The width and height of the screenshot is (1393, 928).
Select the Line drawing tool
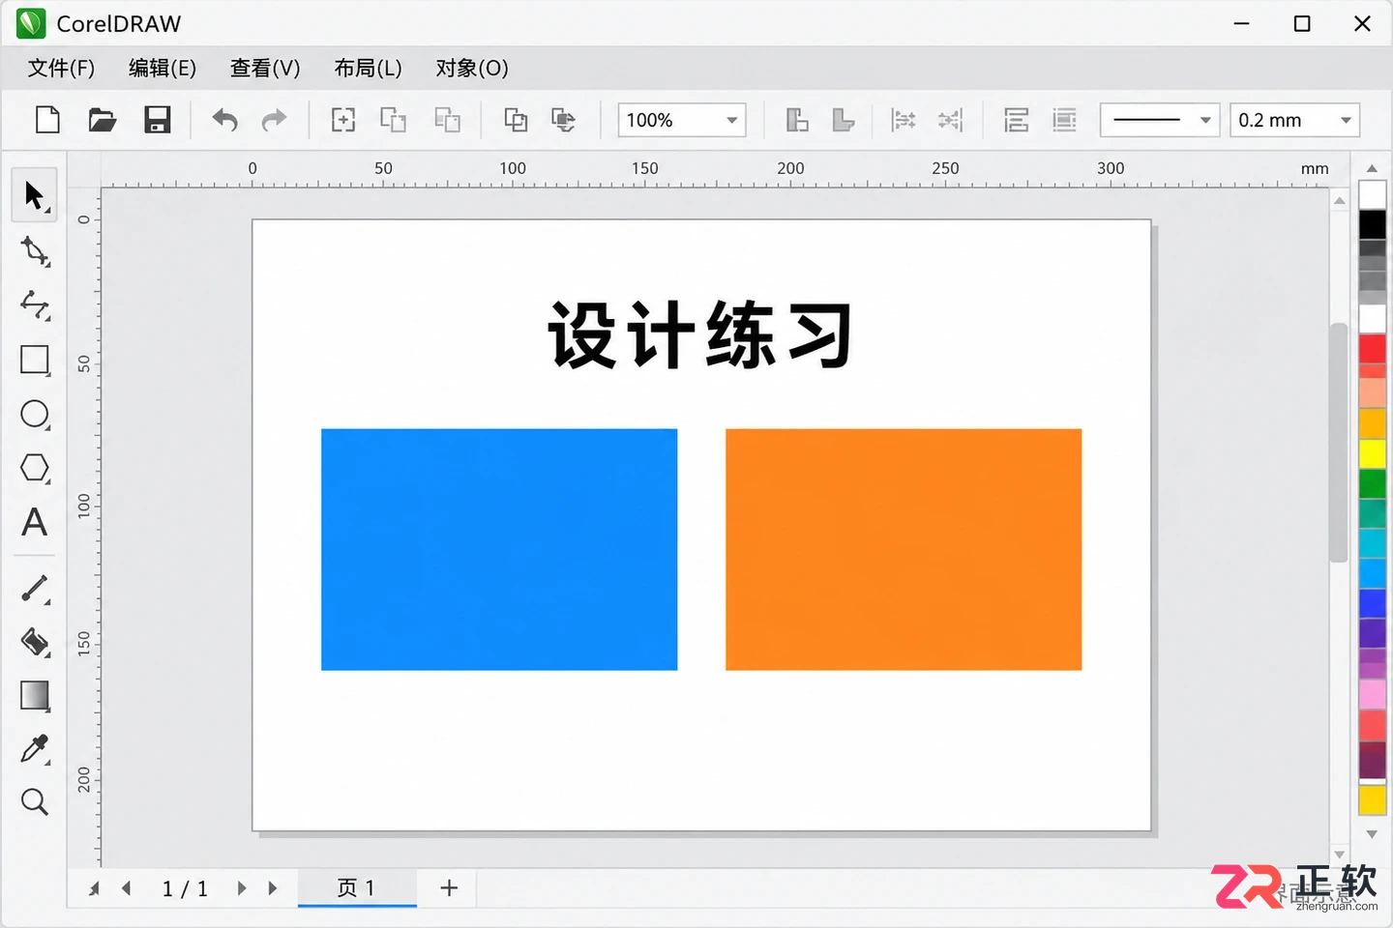click(x=35, y=588)
